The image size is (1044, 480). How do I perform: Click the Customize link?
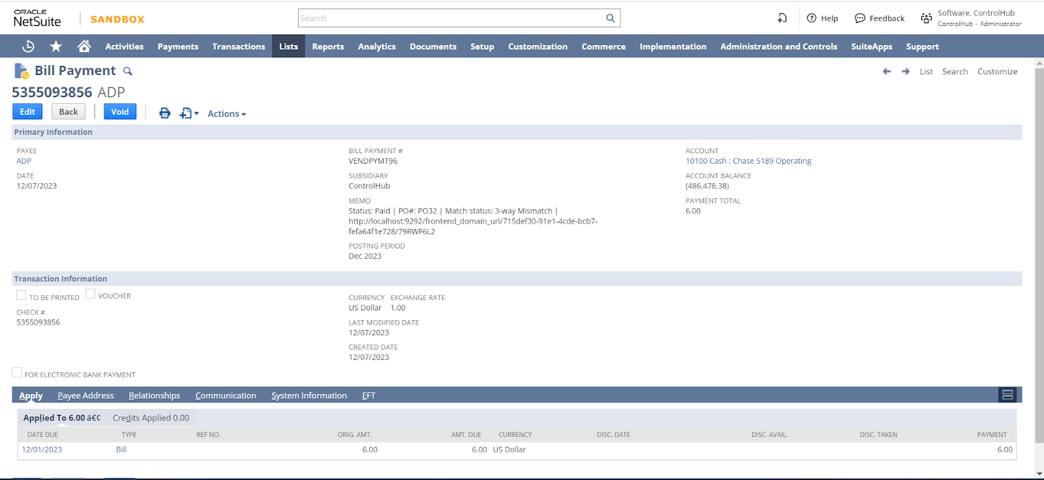(x=997, y=72)
